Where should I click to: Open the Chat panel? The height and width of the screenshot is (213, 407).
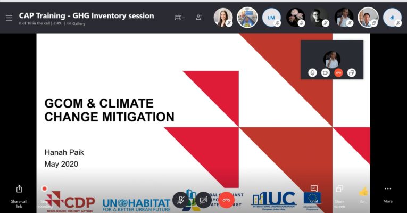click(x=314, y=194)
